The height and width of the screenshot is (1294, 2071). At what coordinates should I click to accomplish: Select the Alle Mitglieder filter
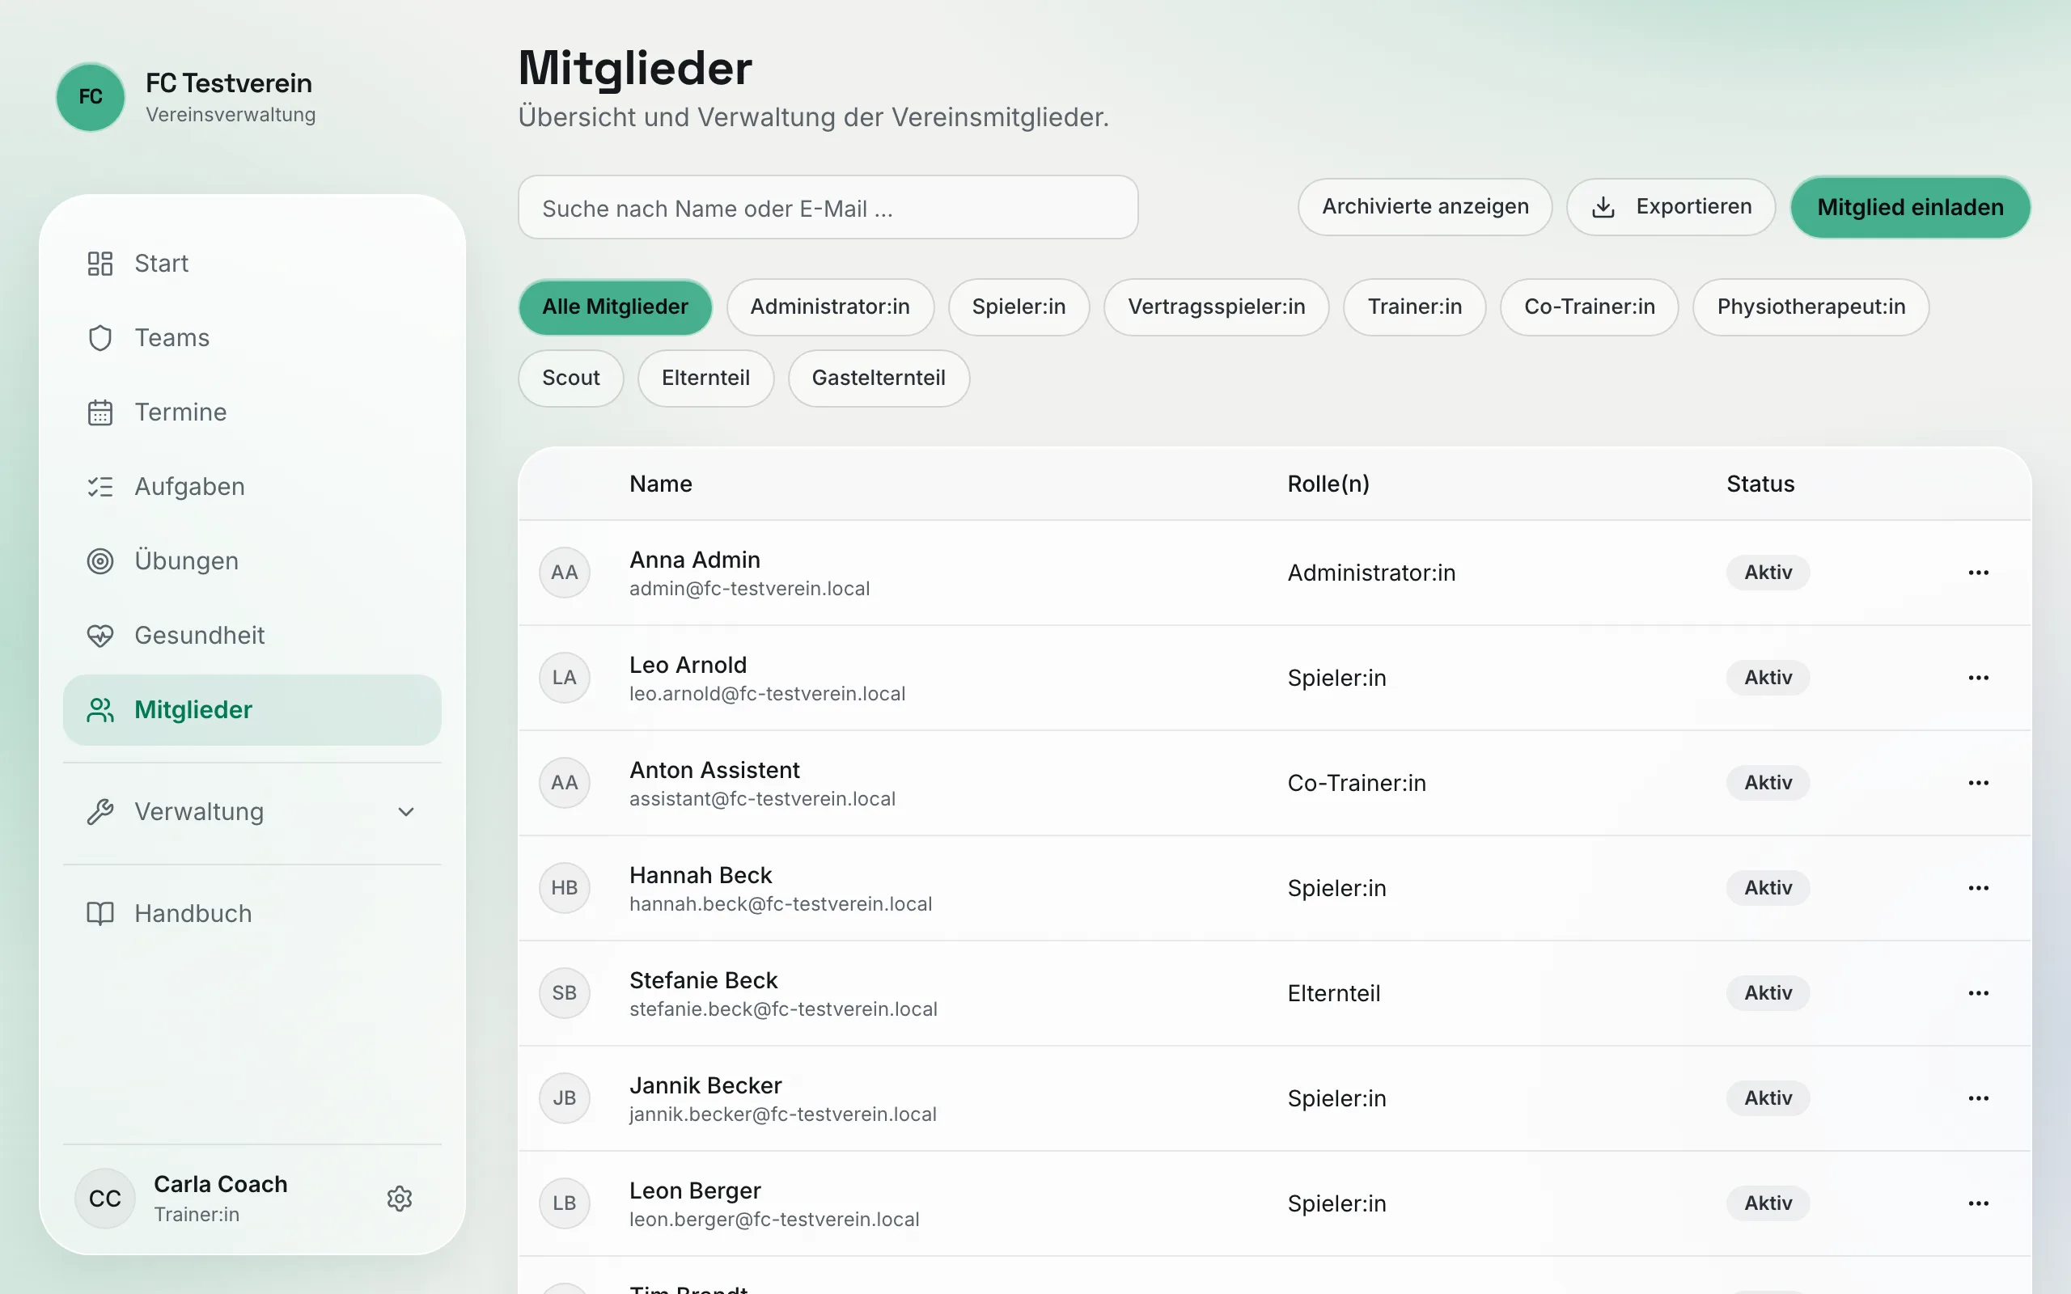click(616, 307)
